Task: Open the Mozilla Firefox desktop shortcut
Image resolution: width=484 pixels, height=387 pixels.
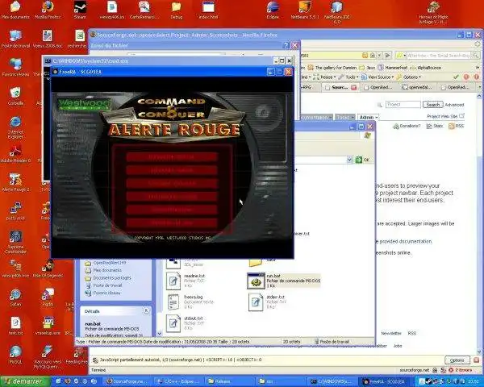Action: tap(48, 9)
